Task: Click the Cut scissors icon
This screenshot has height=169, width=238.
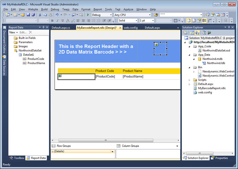Action: [x=40, y=15]
